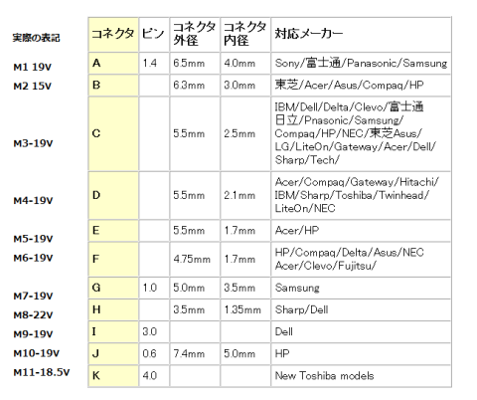Viewport: 477px width, 400px height.
Task: Click the Acer/HP maker cell
Action: pos(361,231)
